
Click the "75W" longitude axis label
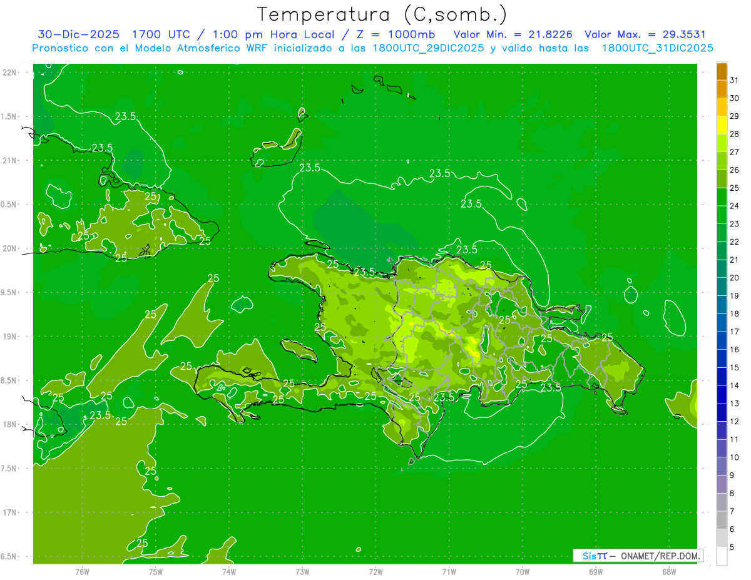(x=156, y=571)
